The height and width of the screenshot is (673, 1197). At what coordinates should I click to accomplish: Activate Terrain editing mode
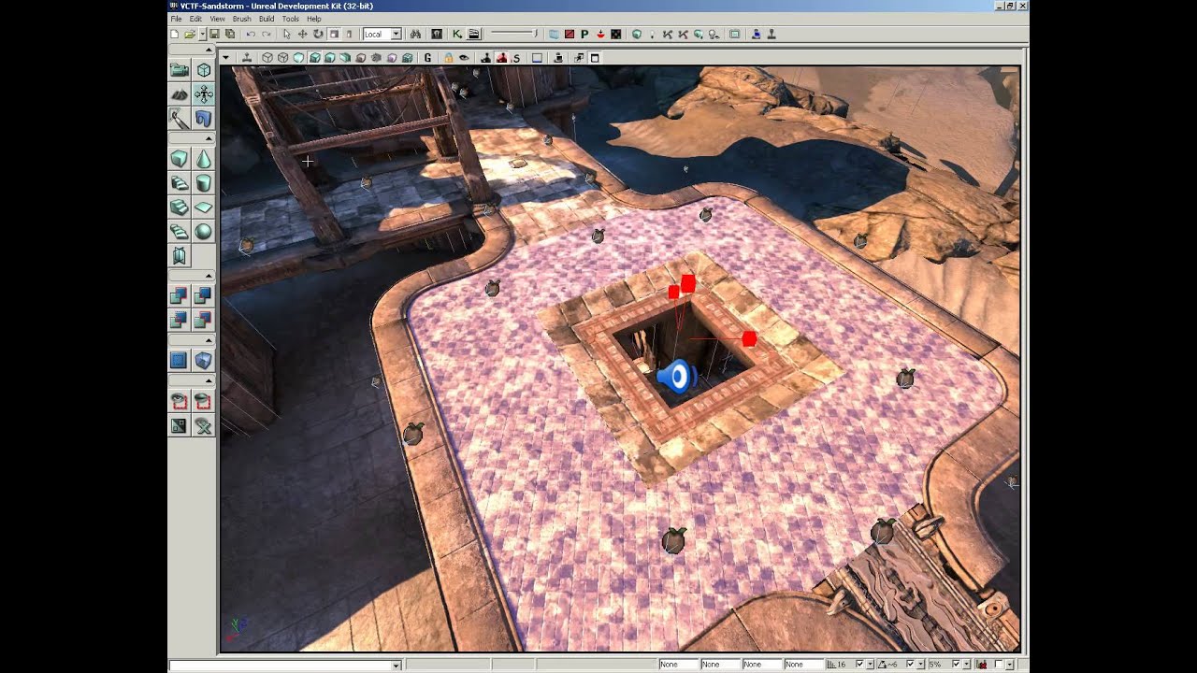180,94
